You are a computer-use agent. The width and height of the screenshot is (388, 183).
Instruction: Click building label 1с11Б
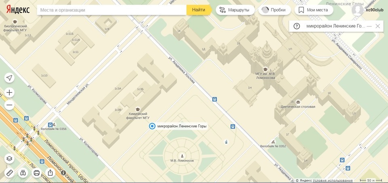[70, 34]
